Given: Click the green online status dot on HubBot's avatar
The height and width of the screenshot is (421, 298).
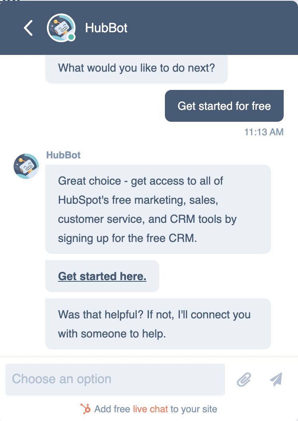Looking at the screenshot, I should 70,37.
